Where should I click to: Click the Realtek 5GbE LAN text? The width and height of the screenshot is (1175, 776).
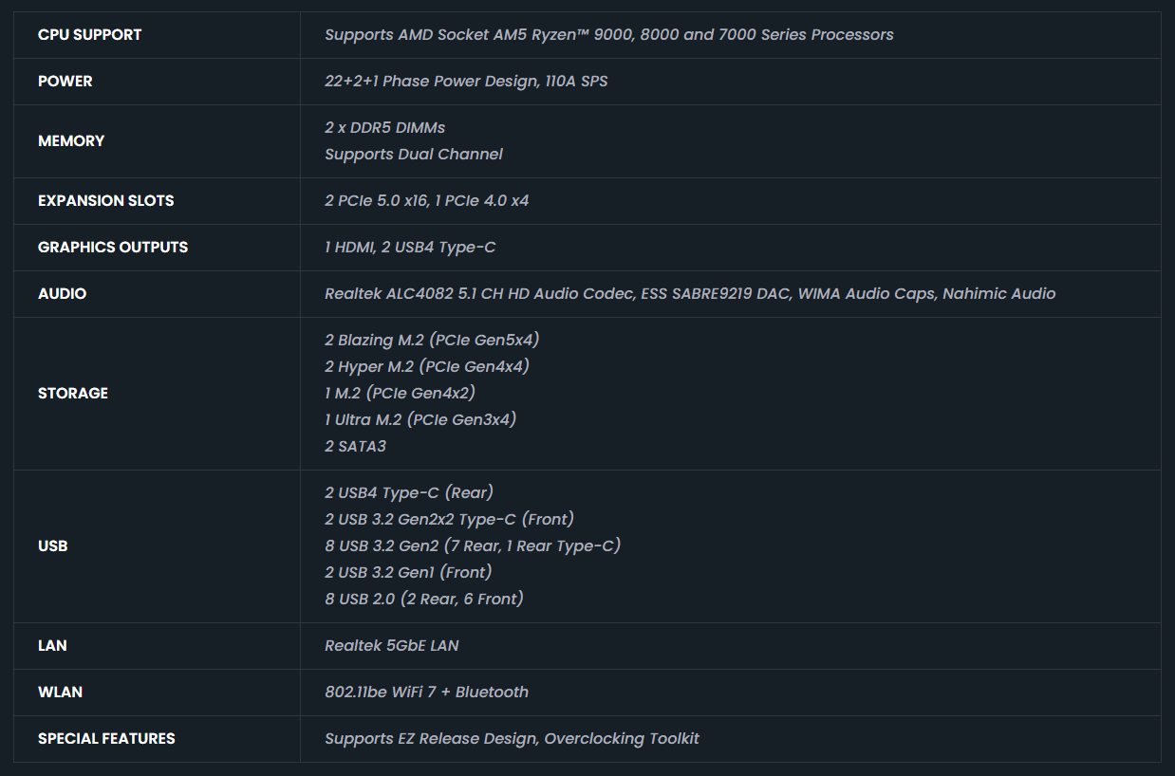(391, 646)
